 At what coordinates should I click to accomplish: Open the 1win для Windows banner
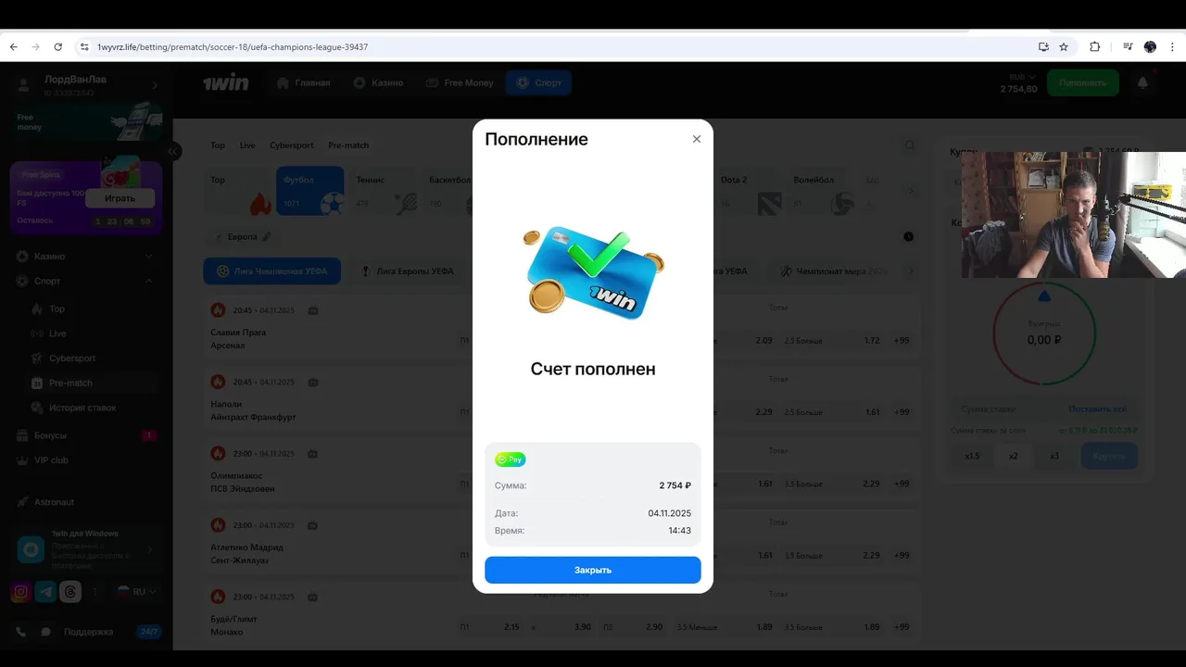(86, 549)
